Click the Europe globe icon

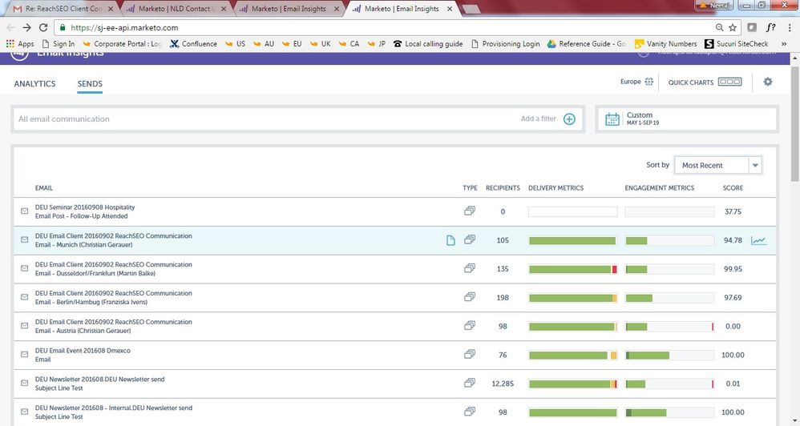point(649,82)
